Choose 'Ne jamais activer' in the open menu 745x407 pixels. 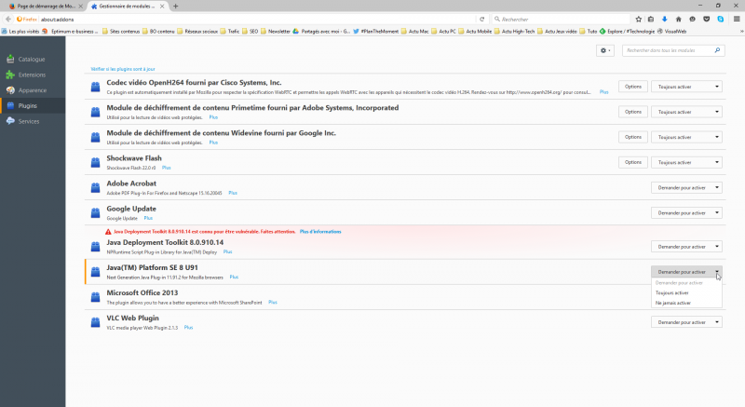pyautogui.click(x=686, y=303)
